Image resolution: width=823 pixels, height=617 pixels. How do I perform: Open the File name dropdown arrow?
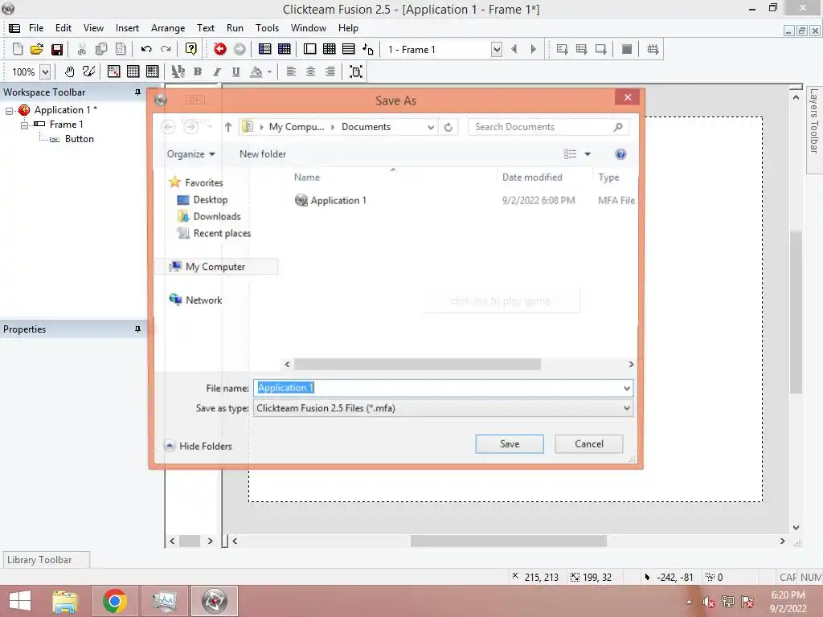coord(627,388)
